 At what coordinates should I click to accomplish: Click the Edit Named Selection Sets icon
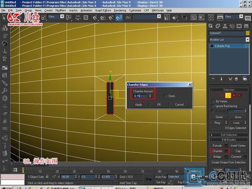[128, 17]
